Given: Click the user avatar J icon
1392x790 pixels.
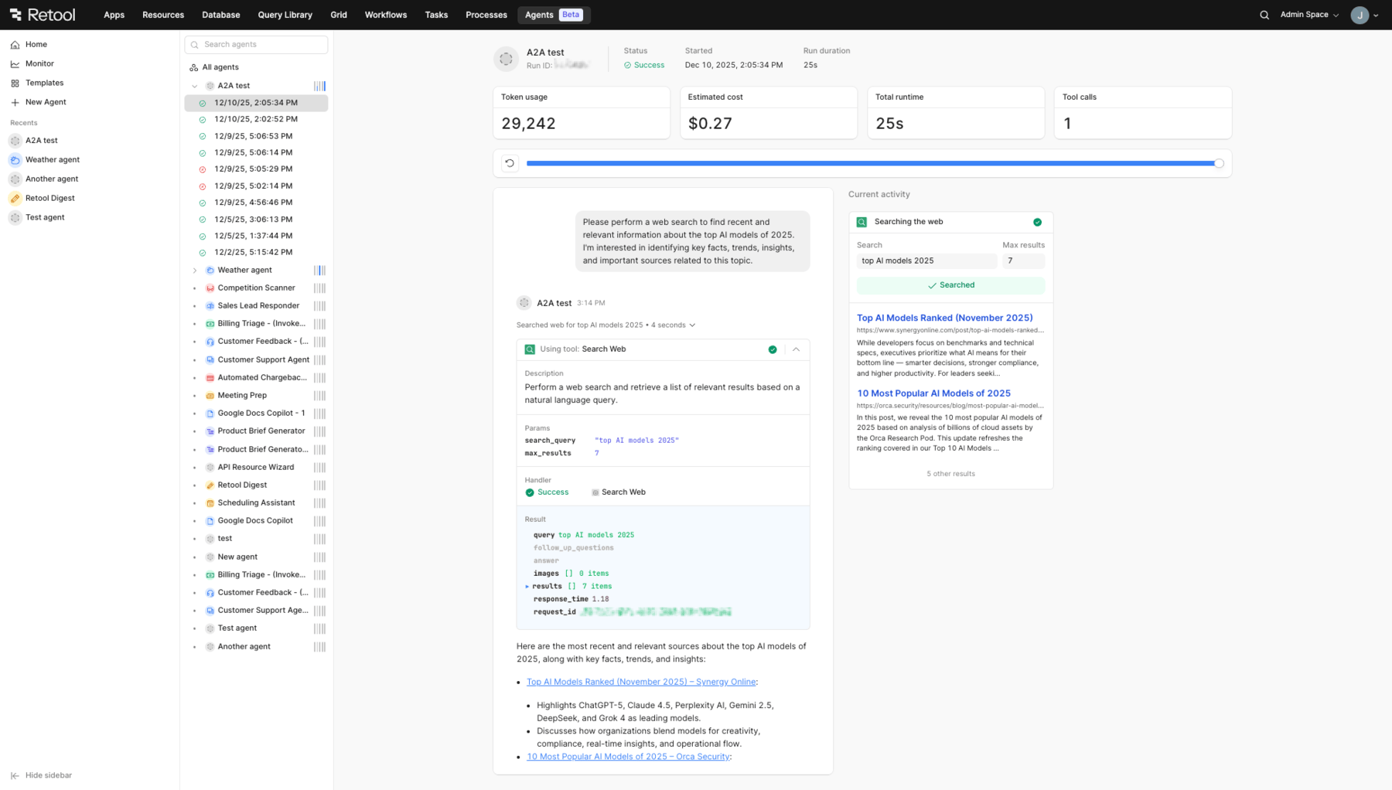Looking at the screenshot, I should tap(1360, 15).
